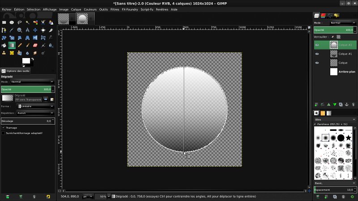Select the Paths tool
358x201 pixels.
coord(4,30)
